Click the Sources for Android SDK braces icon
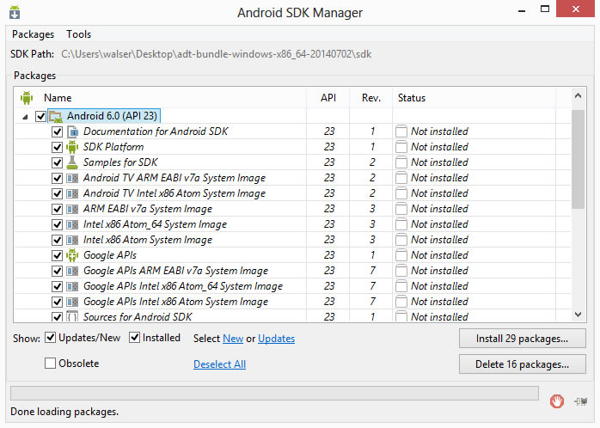The image size is (600, 428). 72,316
